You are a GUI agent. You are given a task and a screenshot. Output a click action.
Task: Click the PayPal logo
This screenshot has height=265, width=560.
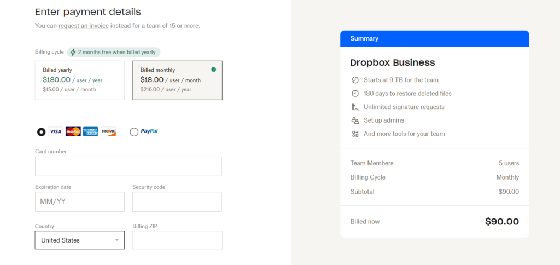[149, 131]
